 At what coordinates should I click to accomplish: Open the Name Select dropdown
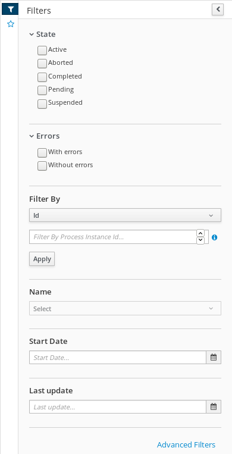[125, 308]
